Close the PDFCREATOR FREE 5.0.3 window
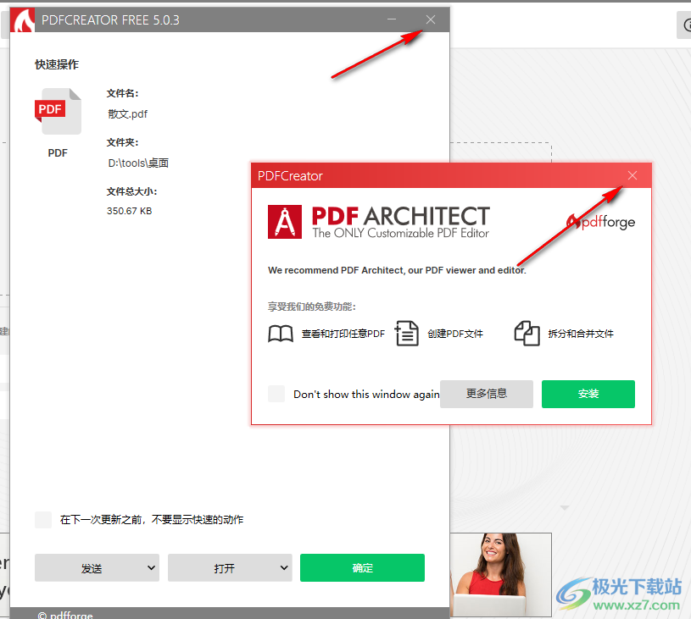The image size is (691, 619). coord(431,19)
